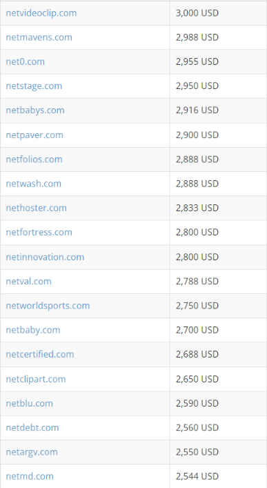Click the netbaby.com link
Screen dimensions: 267x488
pyautogui.click(x=33, y=330)
